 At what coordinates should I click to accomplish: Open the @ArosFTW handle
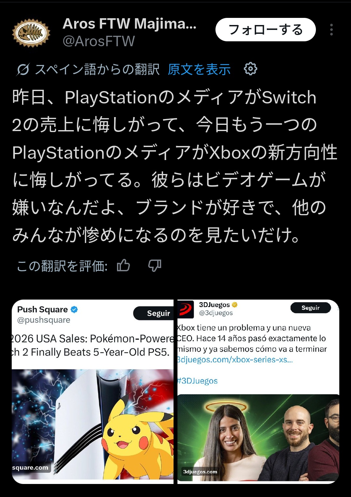tap(98, 41)
